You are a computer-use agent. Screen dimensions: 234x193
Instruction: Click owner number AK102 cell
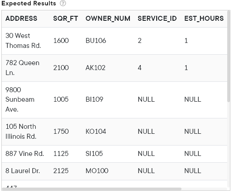(x=96, y=68)
